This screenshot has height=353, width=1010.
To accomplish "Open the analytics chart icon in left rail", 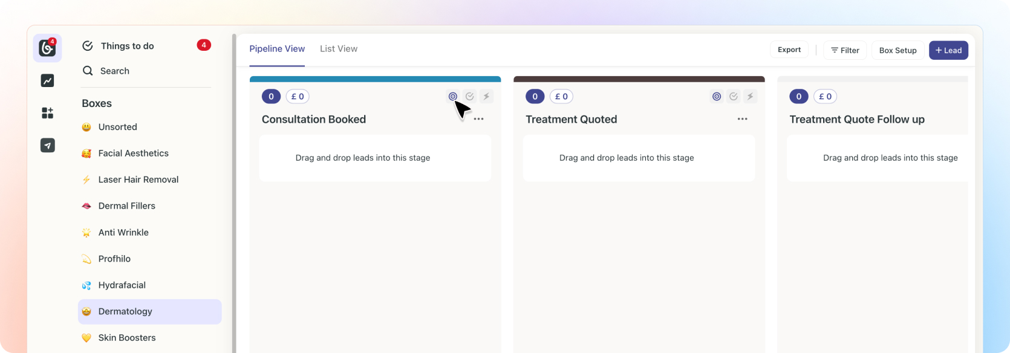I will pos(47,80).
